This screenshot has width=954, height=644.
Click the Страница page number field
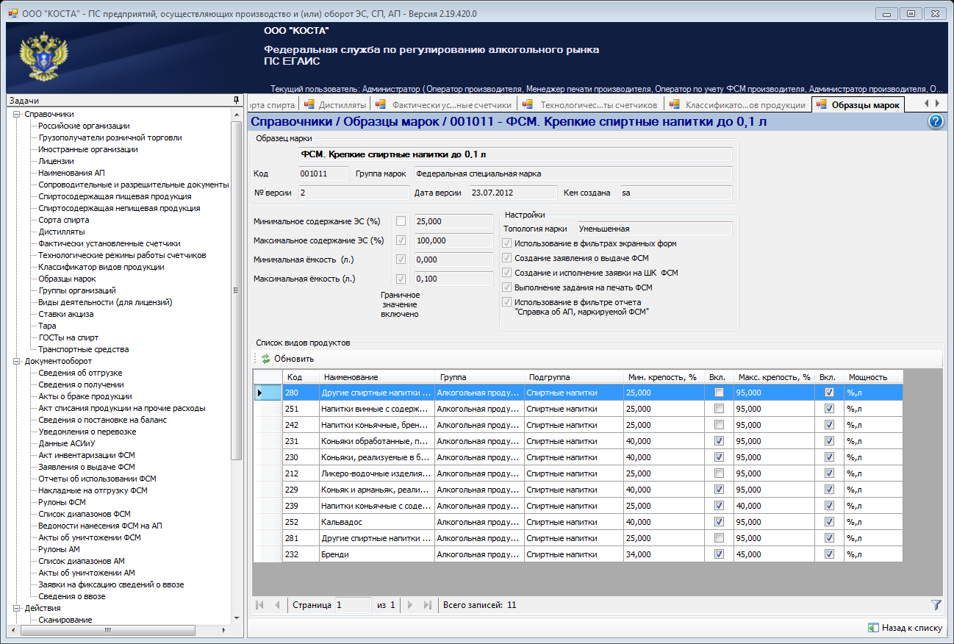pyautogui.click(x=353, y=605)
